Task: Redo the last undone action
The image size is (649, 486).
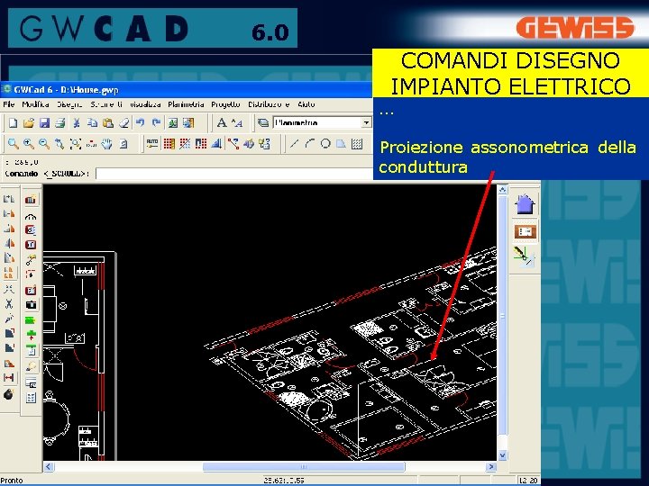Action: 156,122
